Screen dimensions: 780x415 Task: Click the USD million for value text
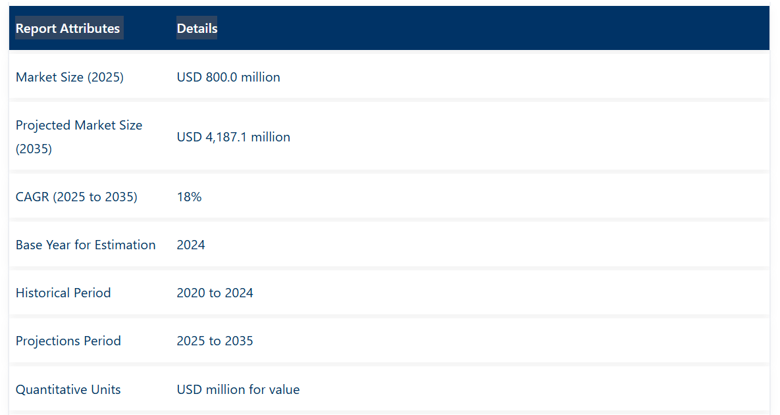pos(238,389)
